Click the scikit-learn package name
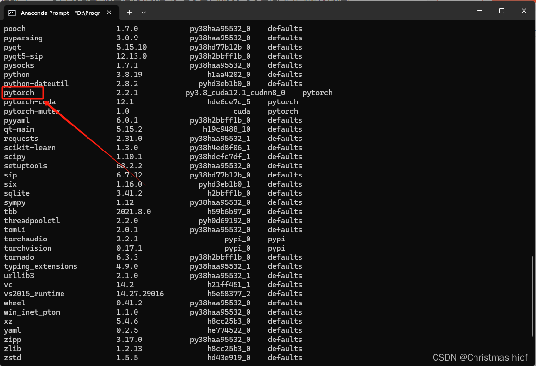The height and width of the screenshot is (366, 536). tap(30, 148)
